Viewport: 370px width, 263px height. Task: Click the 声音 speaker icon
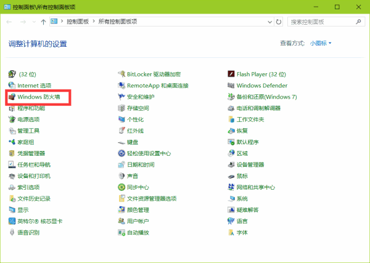click(121, 176)
